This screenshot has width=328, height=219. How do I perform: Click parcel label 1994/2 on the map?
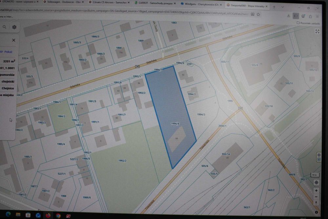click(192, 94)
